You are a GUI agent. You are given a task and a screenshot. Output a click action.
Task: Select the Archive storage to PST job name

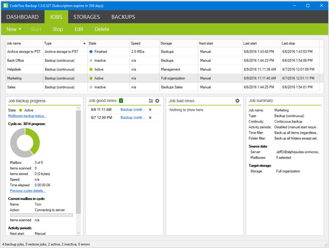(x=24, y=52)
